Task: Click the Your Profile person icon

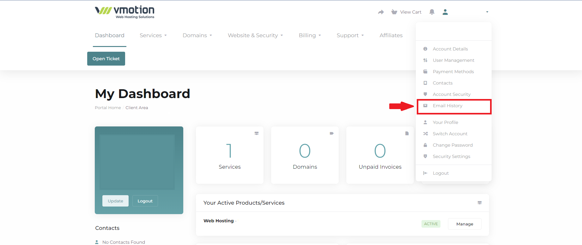Action: pyautogui.click(x=425, y=122)
